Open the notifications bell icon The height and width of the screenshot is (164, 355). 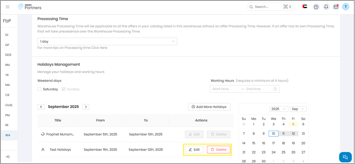point(326,7)
